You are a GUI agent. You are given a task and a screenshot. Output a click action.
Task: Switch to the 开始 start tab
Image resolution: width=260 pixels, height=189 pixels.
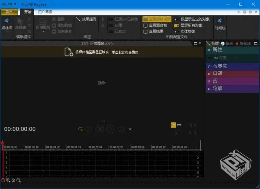28,12
